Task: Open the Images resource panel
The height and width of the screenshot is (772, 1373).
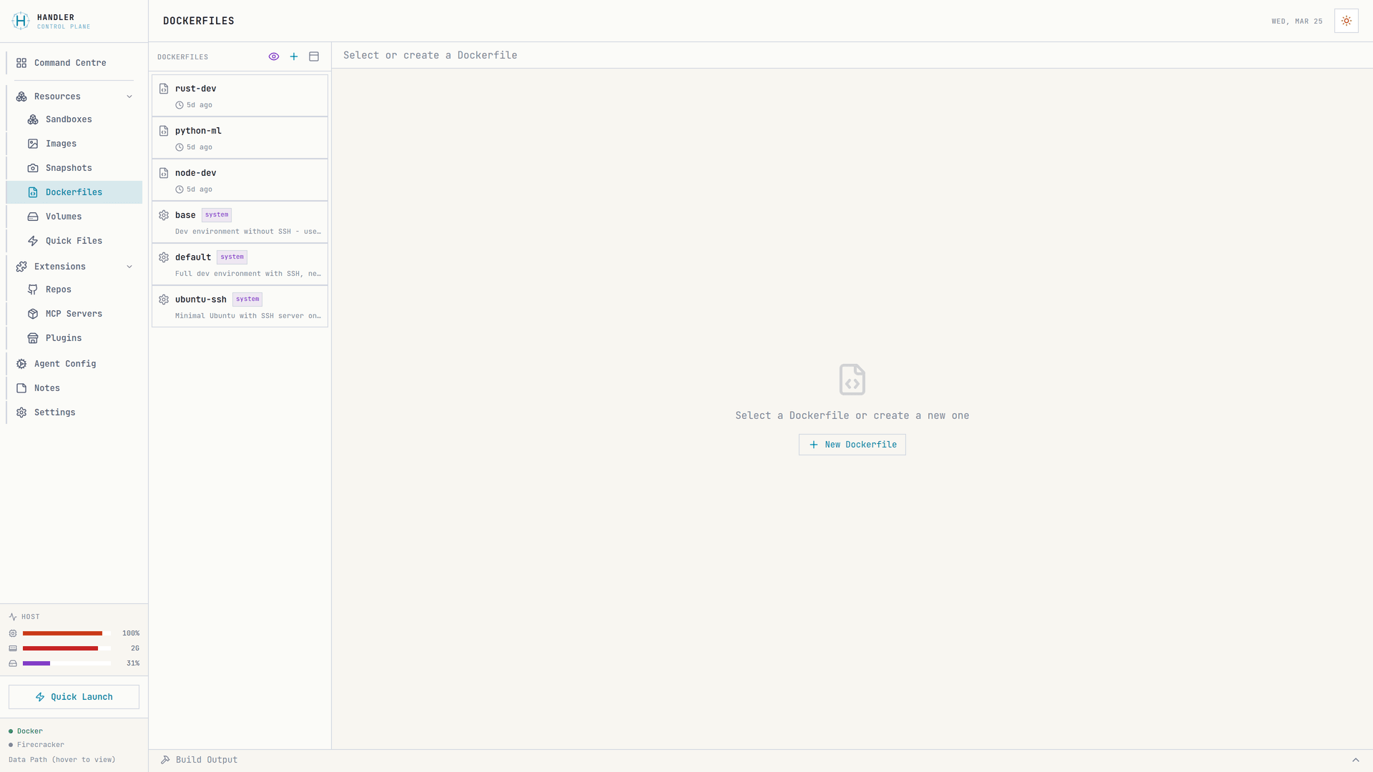Action: click(33, 144)
